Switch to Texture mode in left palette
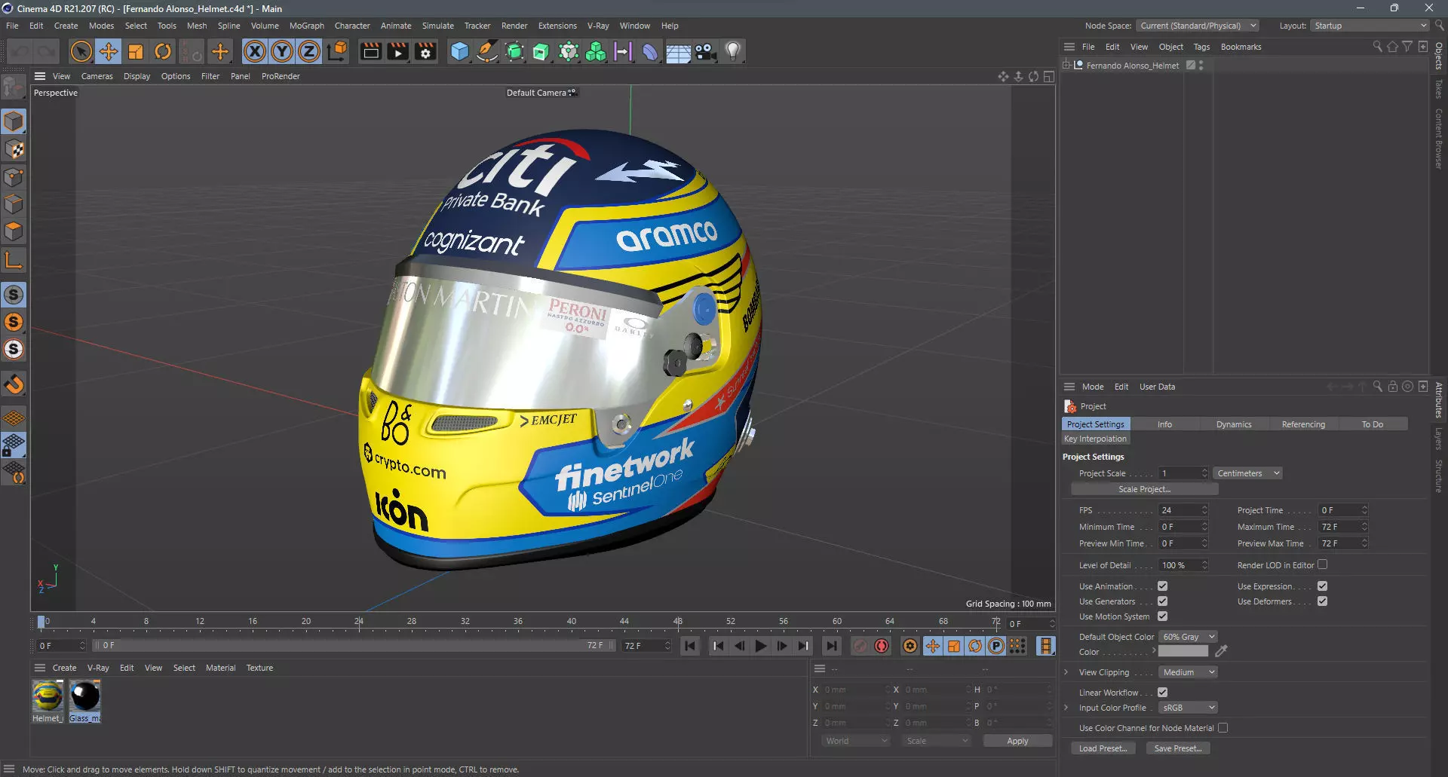This screenshot has width=1448, height=777. point(14,149)
